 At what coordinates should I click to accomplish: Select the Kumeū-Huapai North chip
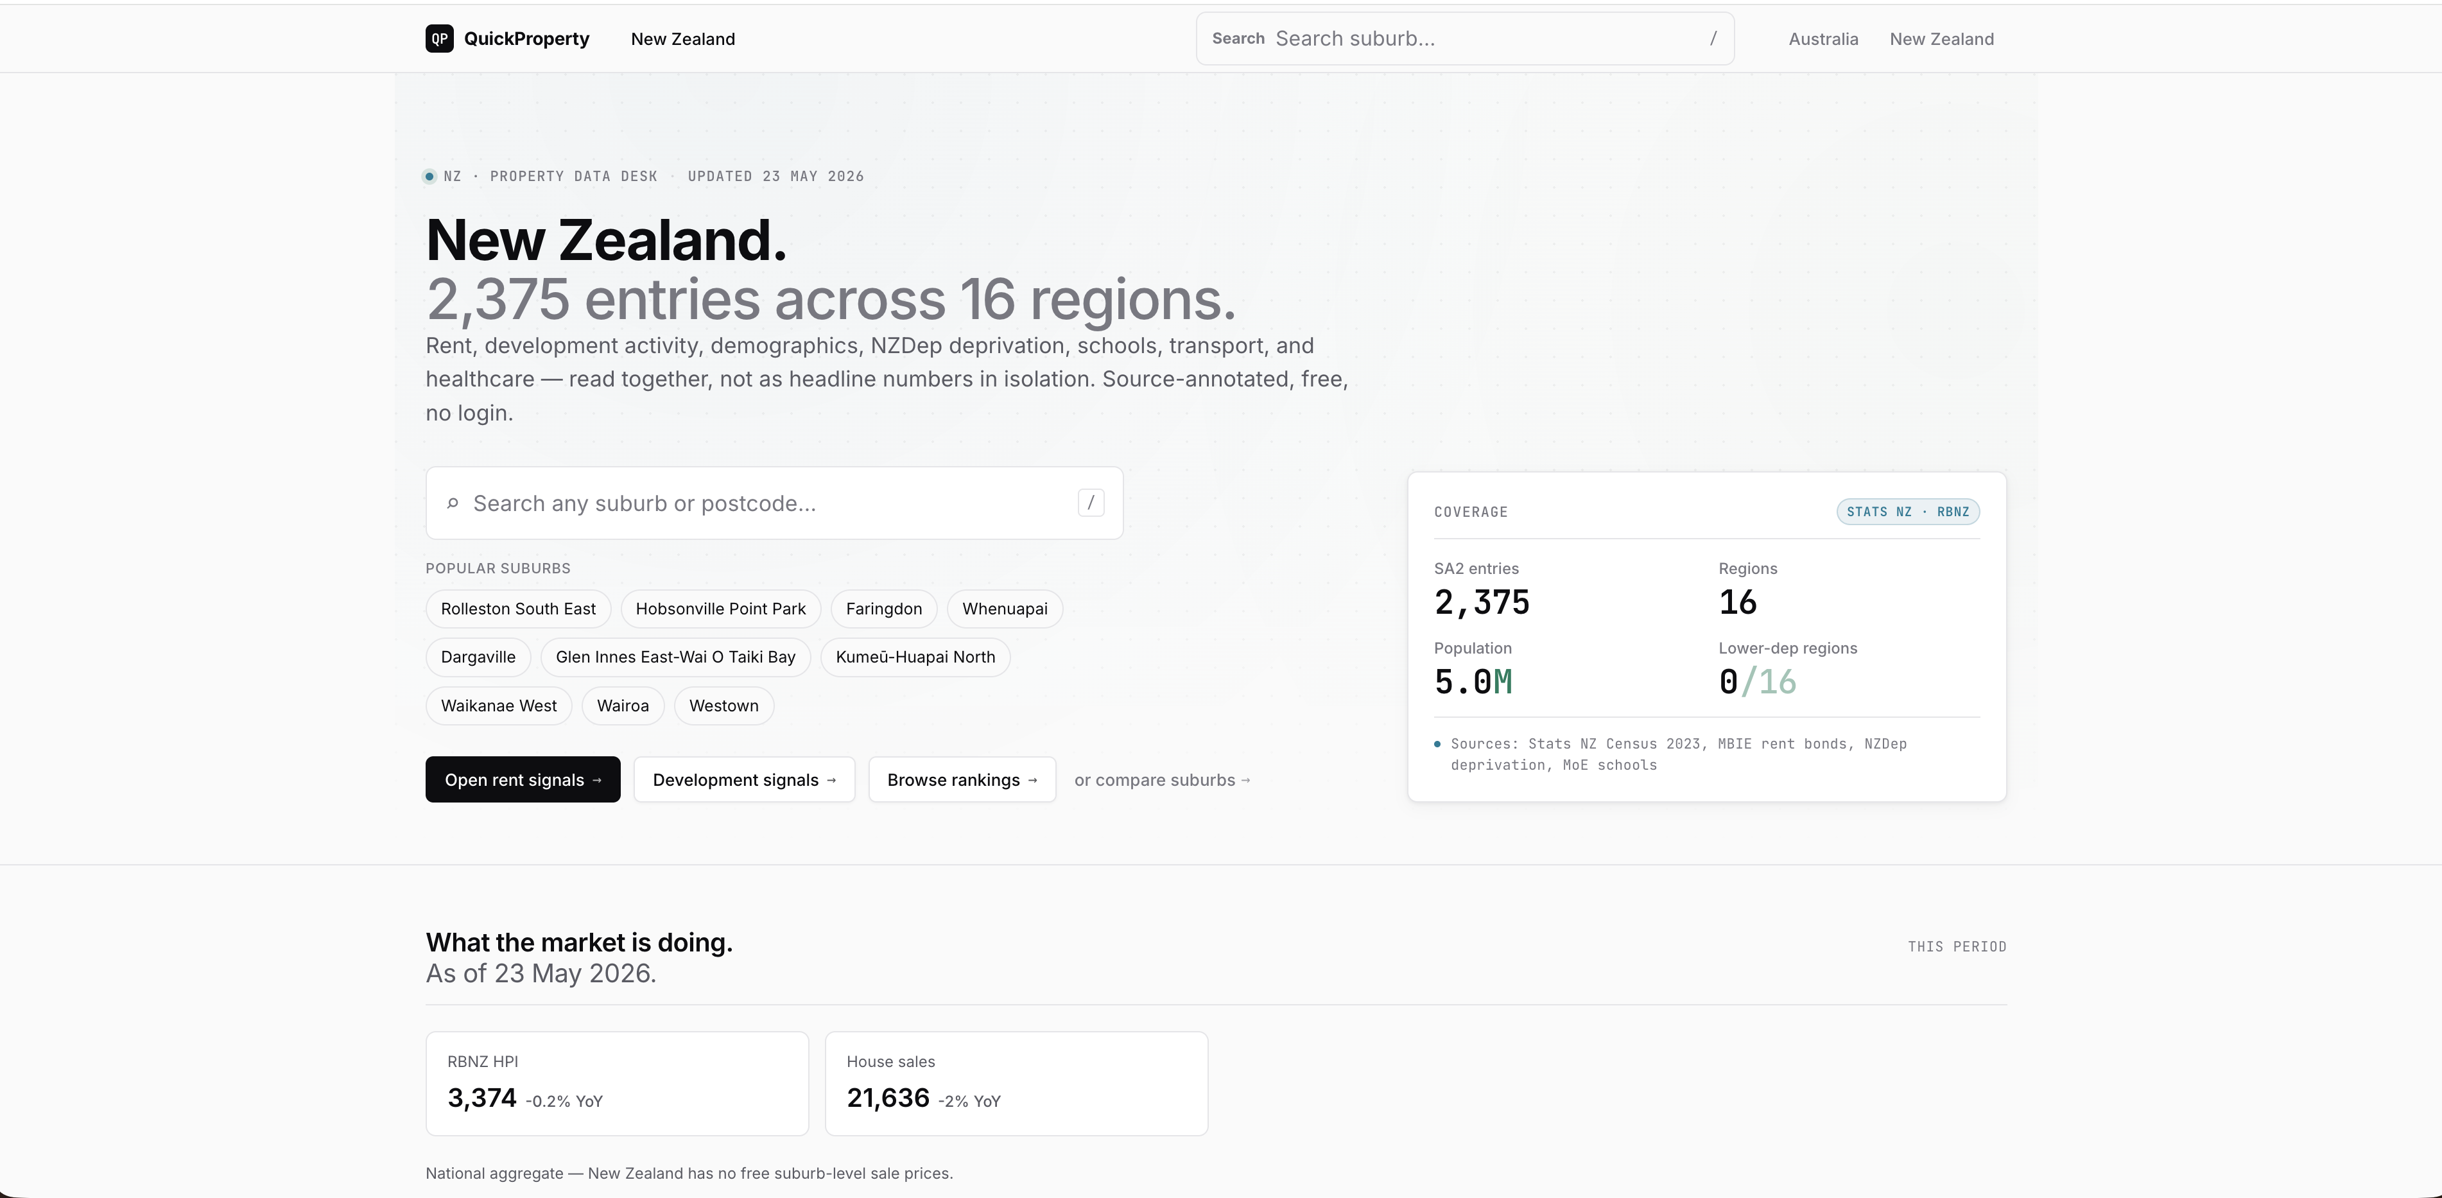[915, 657]
